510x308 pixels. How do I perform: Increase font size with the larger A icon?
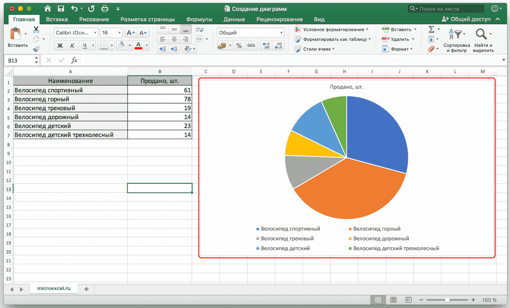point(131,33)
